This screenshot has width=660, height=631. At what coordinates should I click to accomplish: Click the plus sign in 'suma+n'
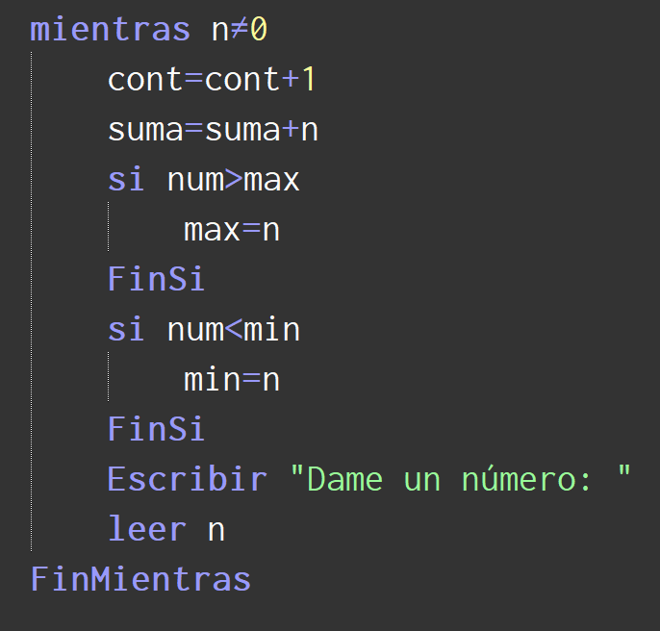pyautogui.click(x=290, y=130)
